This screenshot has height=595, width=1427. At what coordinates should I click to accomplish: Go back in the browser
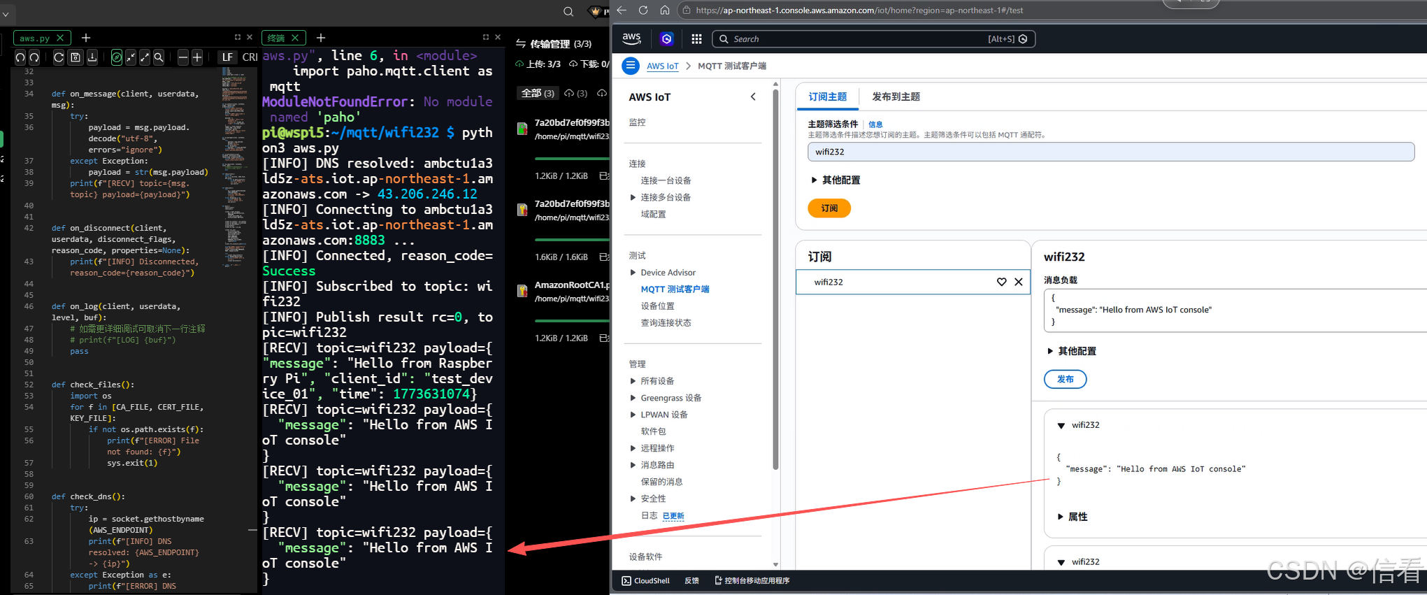pyautogui.click(x=621, y=10)
